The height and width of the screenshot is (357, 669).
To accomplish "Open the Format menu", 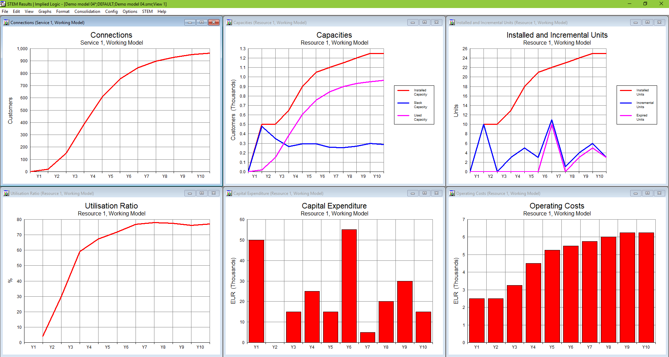I will coord(63,12).
